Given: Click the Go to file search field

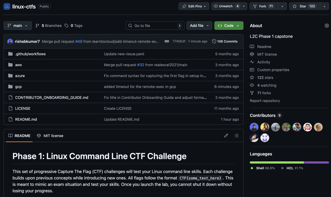Looking at the screenshot, I should click(155, 26).
